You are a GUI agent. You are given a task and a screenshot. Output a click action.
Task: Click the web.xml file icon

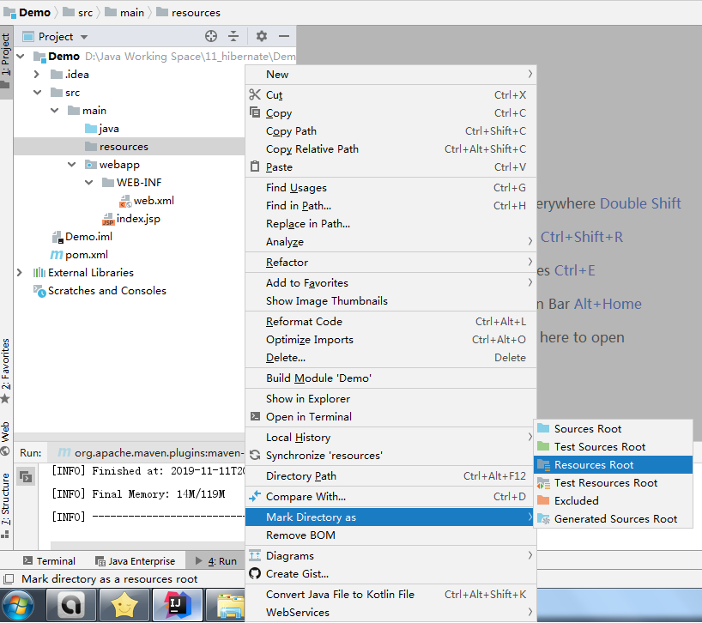point(125,201)
